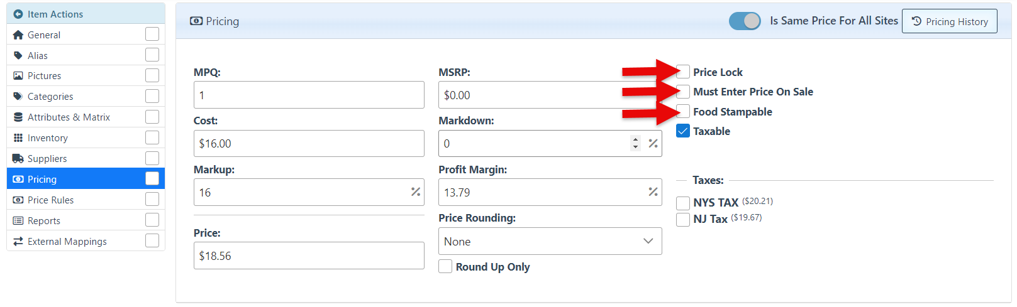Click the Item Actions back arrow icon
The image size is (1017, 307).
coord(18,14)
